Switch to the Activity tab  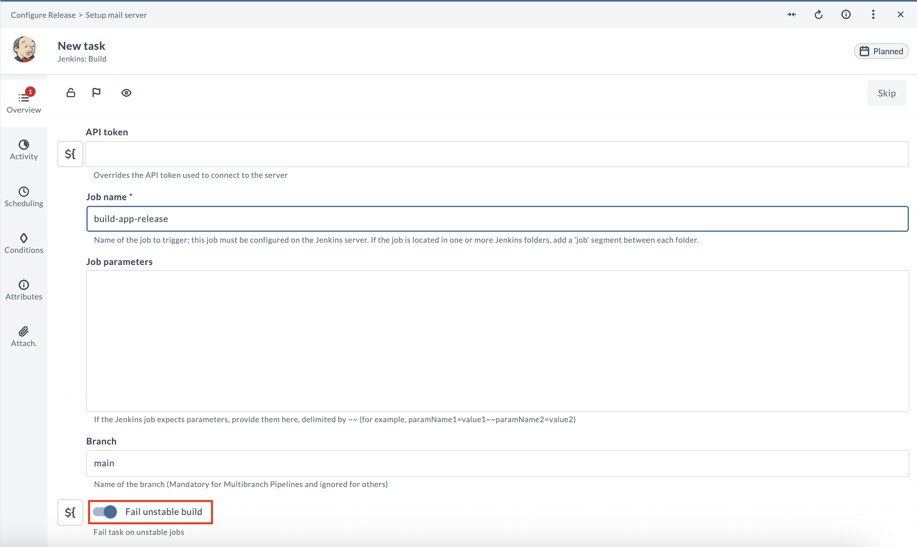click(x=24, y=150)
